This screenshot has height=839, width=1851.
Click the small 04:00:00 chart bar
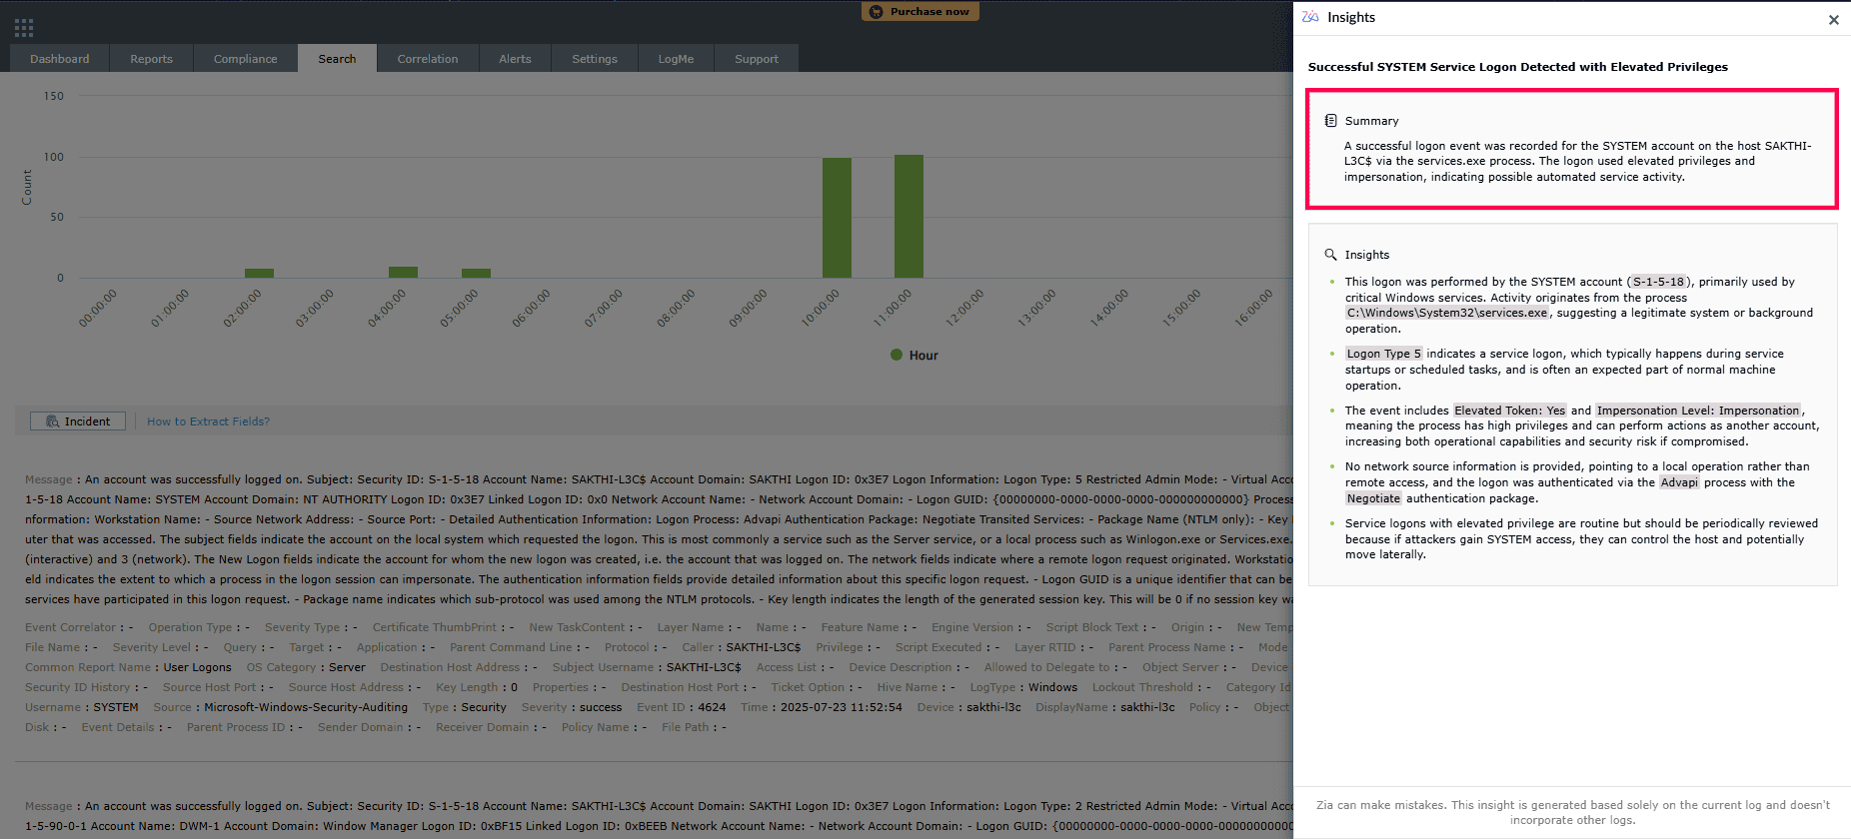(403, 272)
